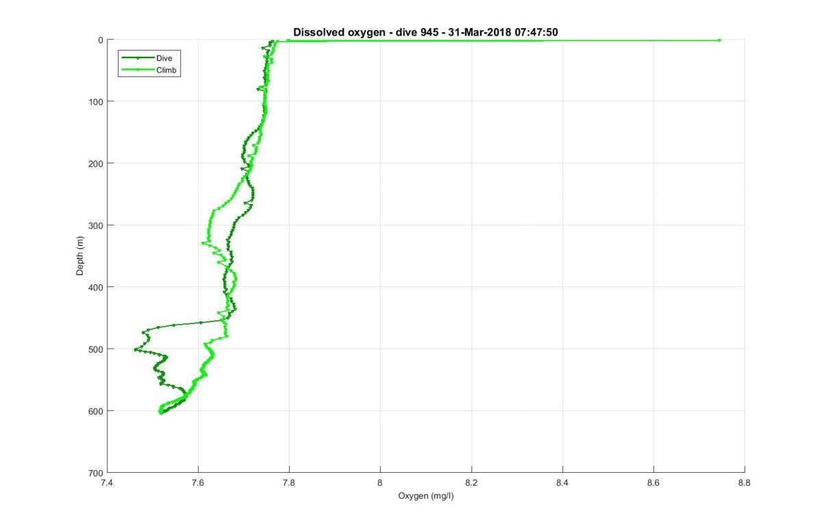
Task: Select the 'Dive' legend entry
Action: point(164,59)
